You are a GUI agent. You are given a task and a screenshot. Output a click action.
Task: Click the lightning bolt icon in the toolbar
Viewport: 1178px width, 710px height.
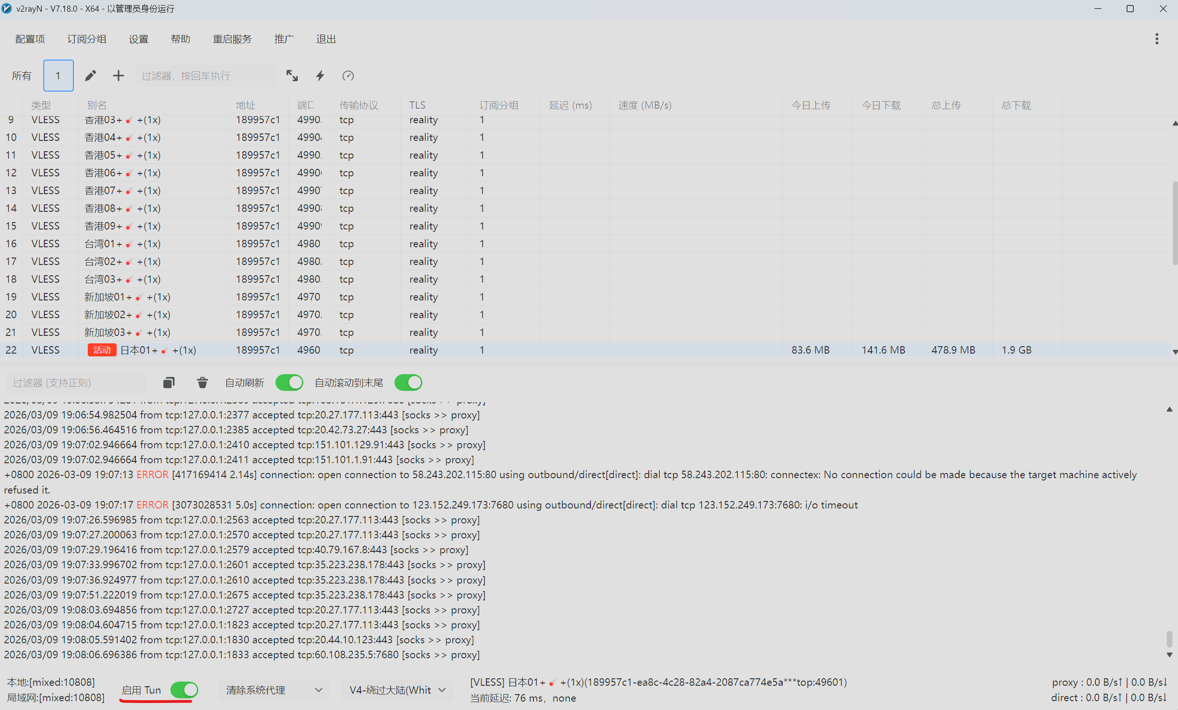coord(320,76)
